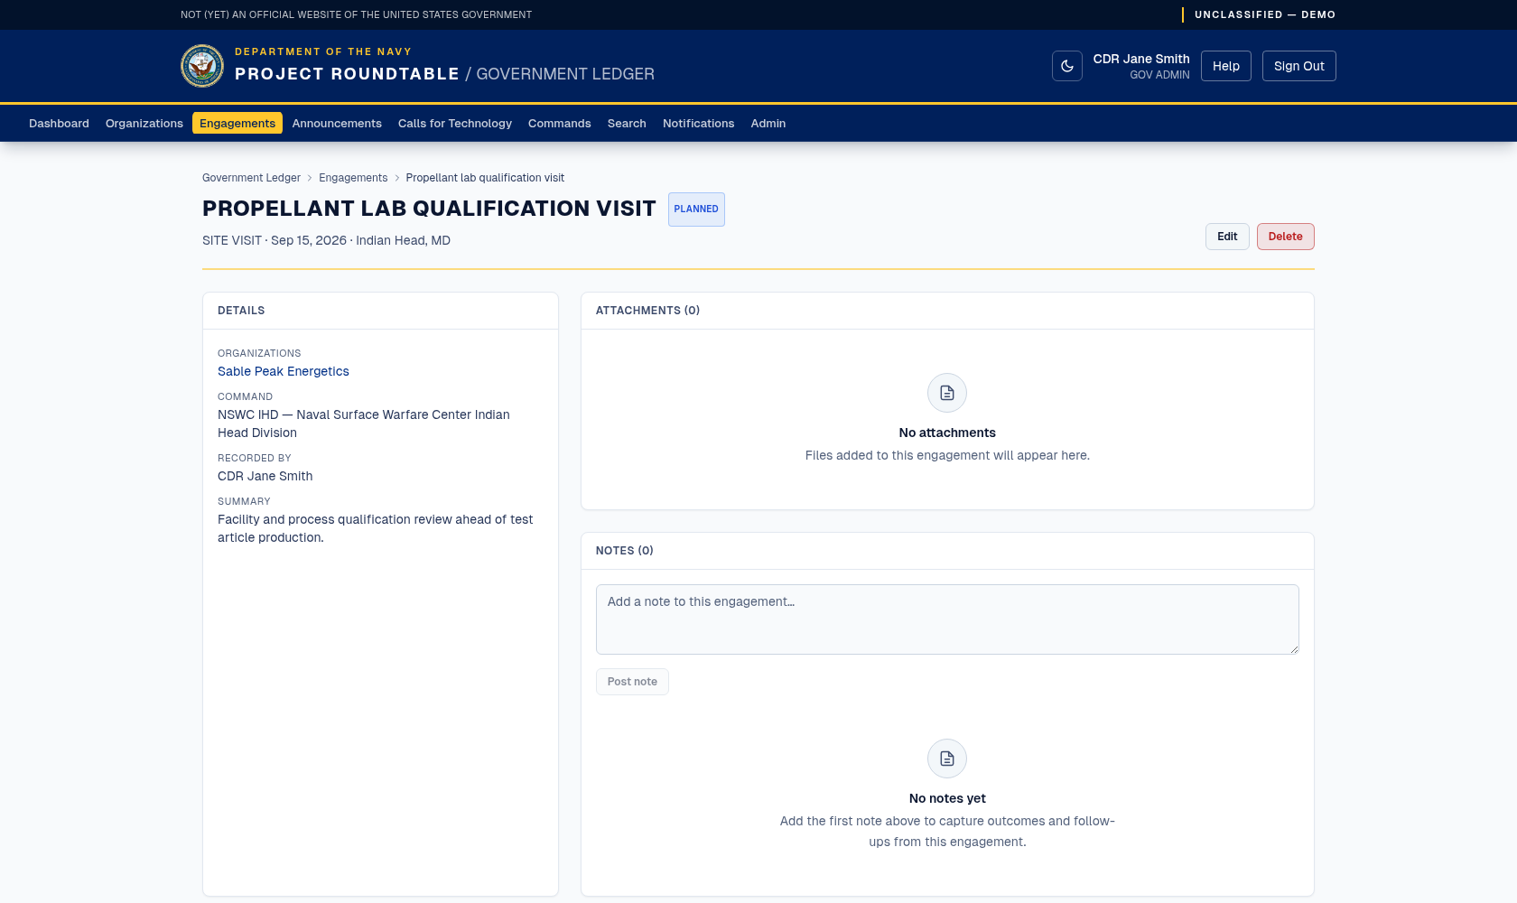Click CDR Jane Smith user name in header
The height and width of the screenshot is (903, 1517).
pyautogui.click(x=1141, y=59)
